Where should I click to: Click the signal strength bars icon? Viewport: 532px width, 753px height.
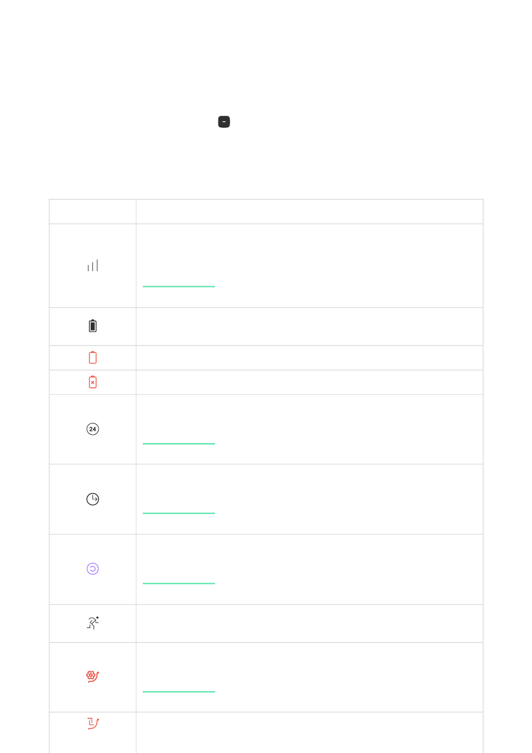[92, 266]
